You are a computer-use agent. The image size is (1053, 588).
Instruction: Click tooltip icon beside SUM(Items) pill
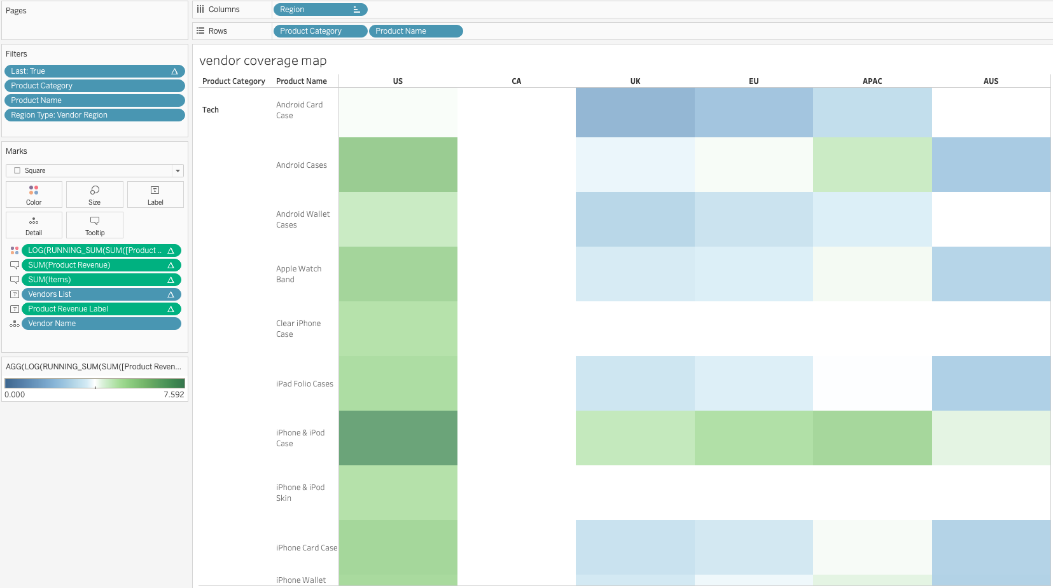click(x=15, y=280)
